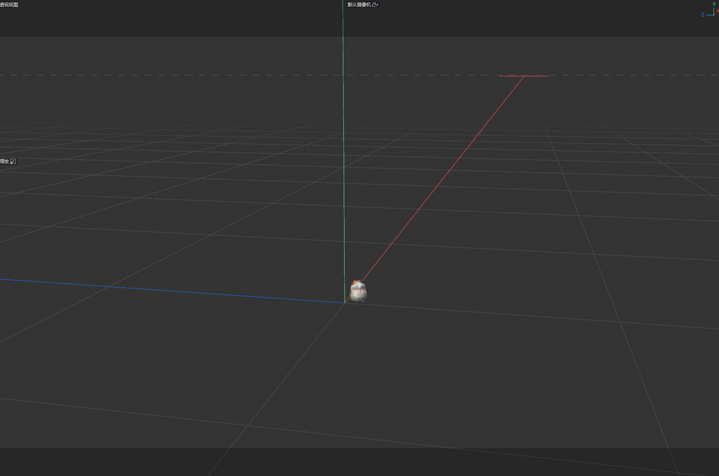Click the 透视视图 perspective view label
The height and width of the screenshot is (476, 719).
click(9, 5)
